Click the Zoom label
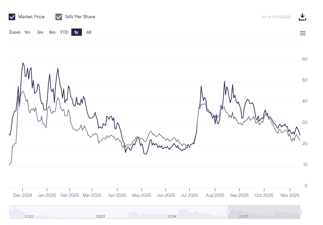This screenshot has height=225, width=323. pyautogui.click(x=15, y=32)
